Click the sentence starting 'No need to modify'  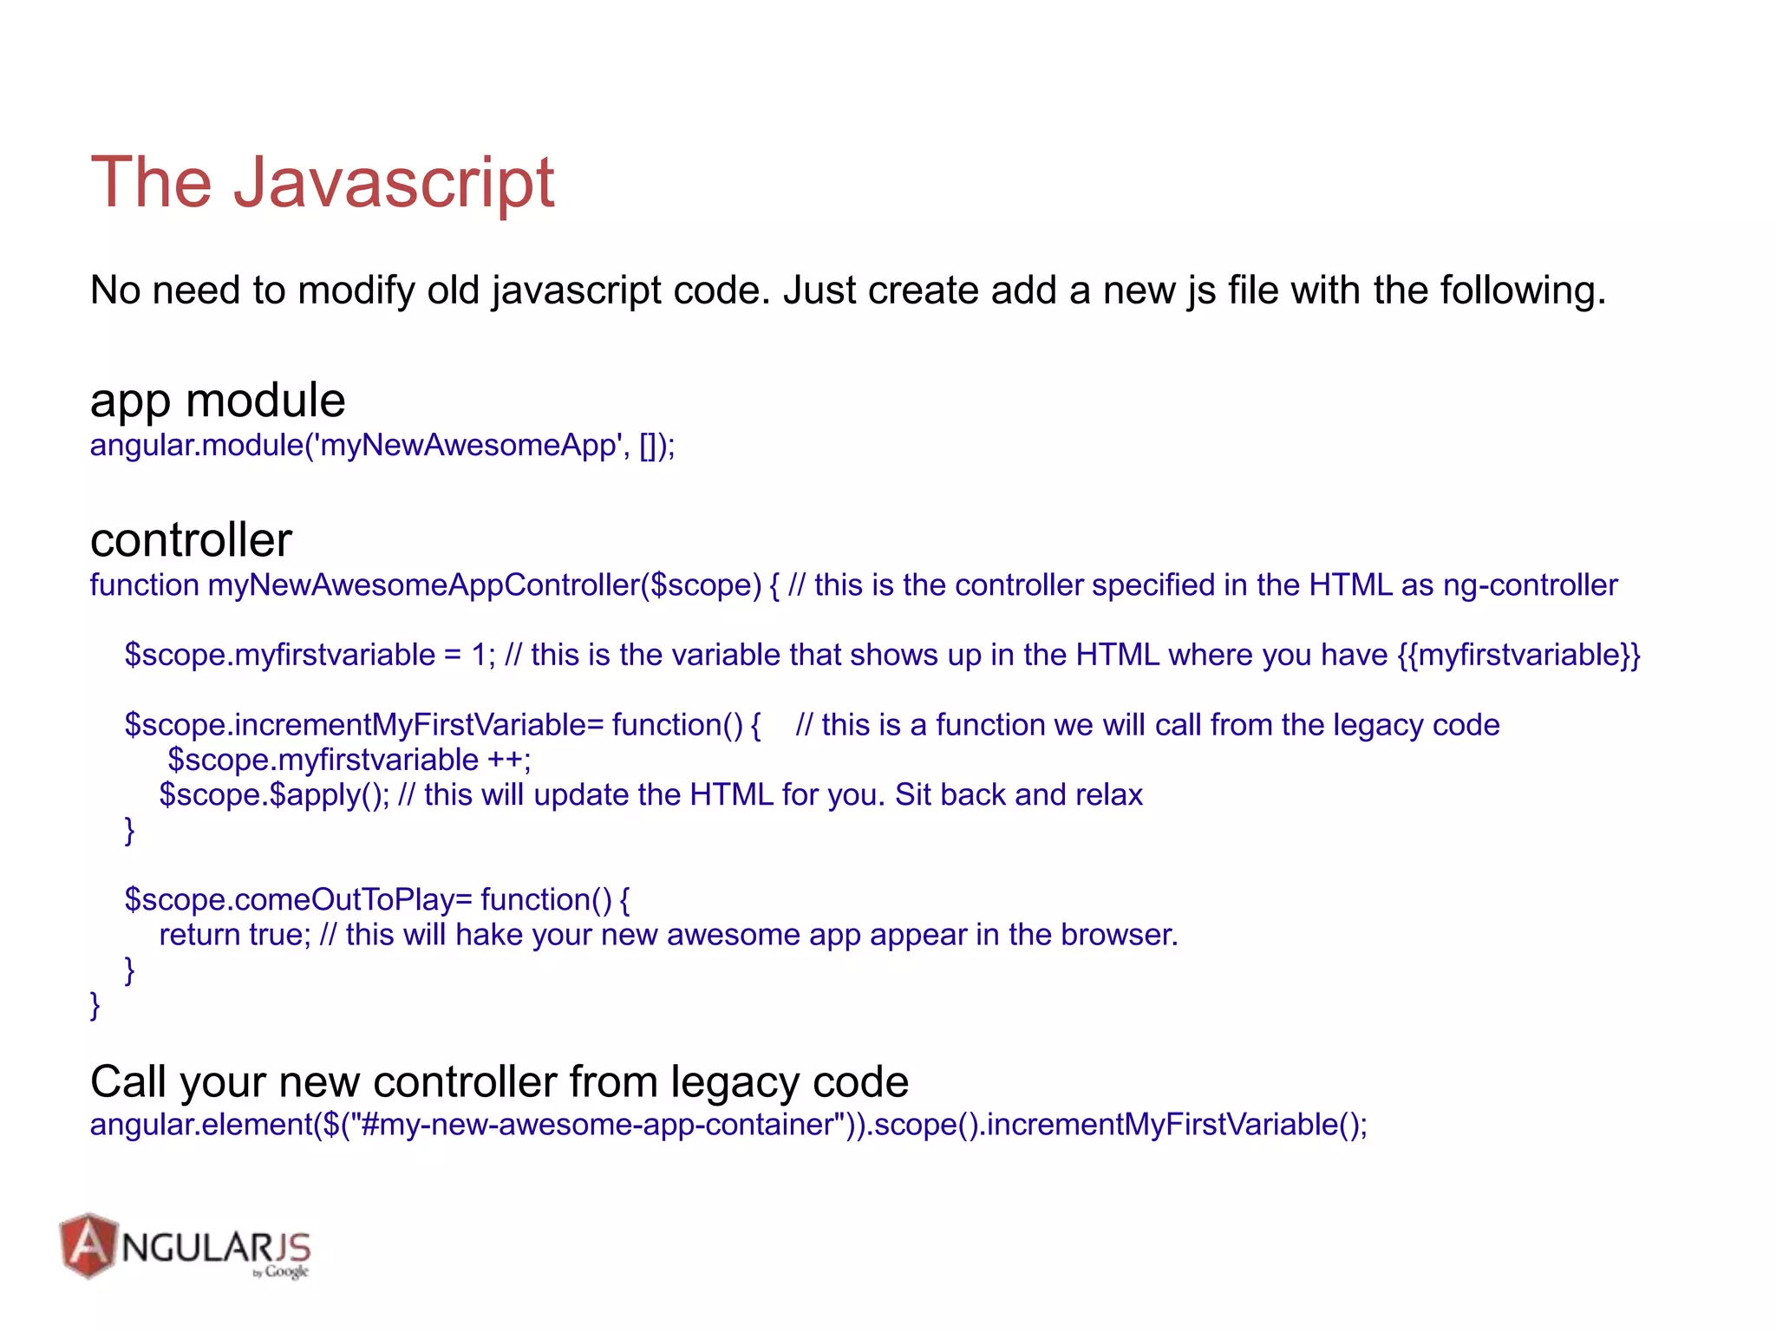(x=848, y=291)
